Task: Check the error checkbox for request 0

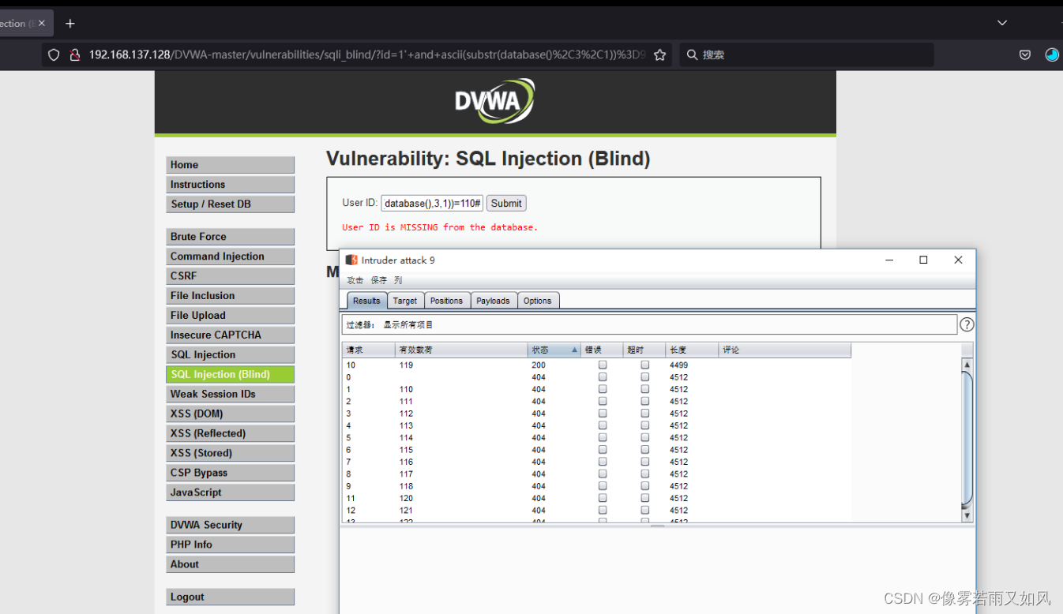Action: pos(603,376)
